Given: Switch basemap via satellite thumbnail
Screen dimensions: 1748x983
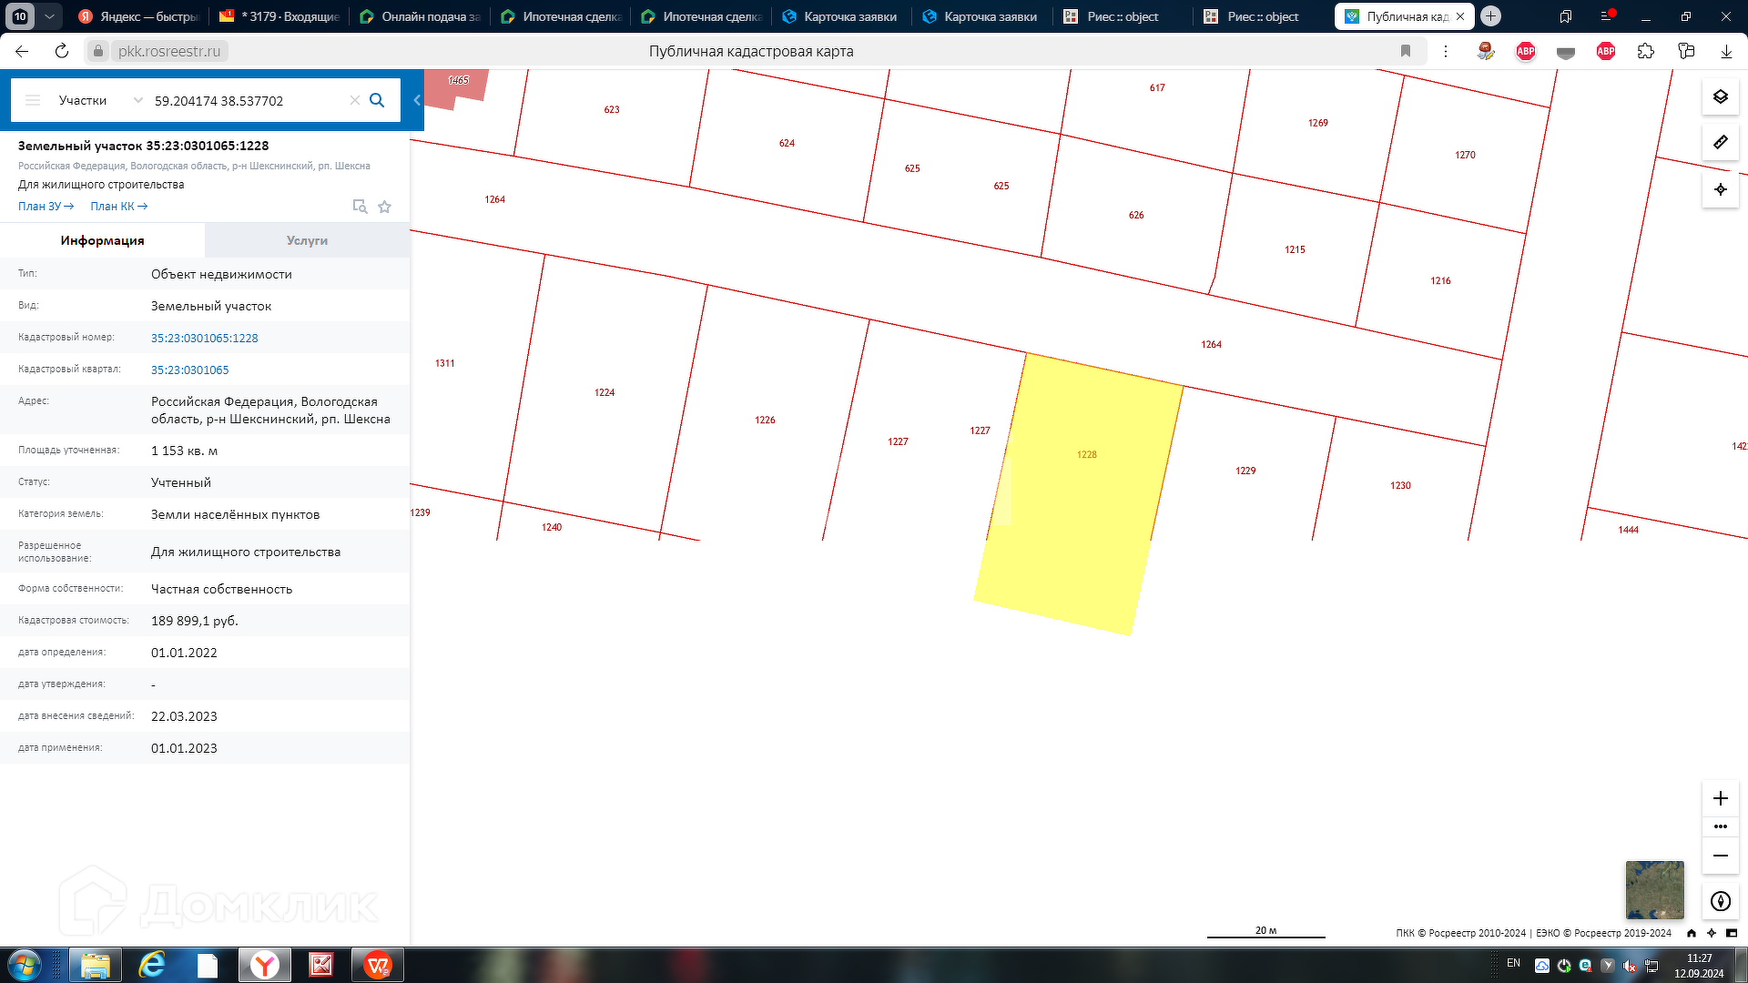Looking at the screenshot, I should click(1654, 889).
